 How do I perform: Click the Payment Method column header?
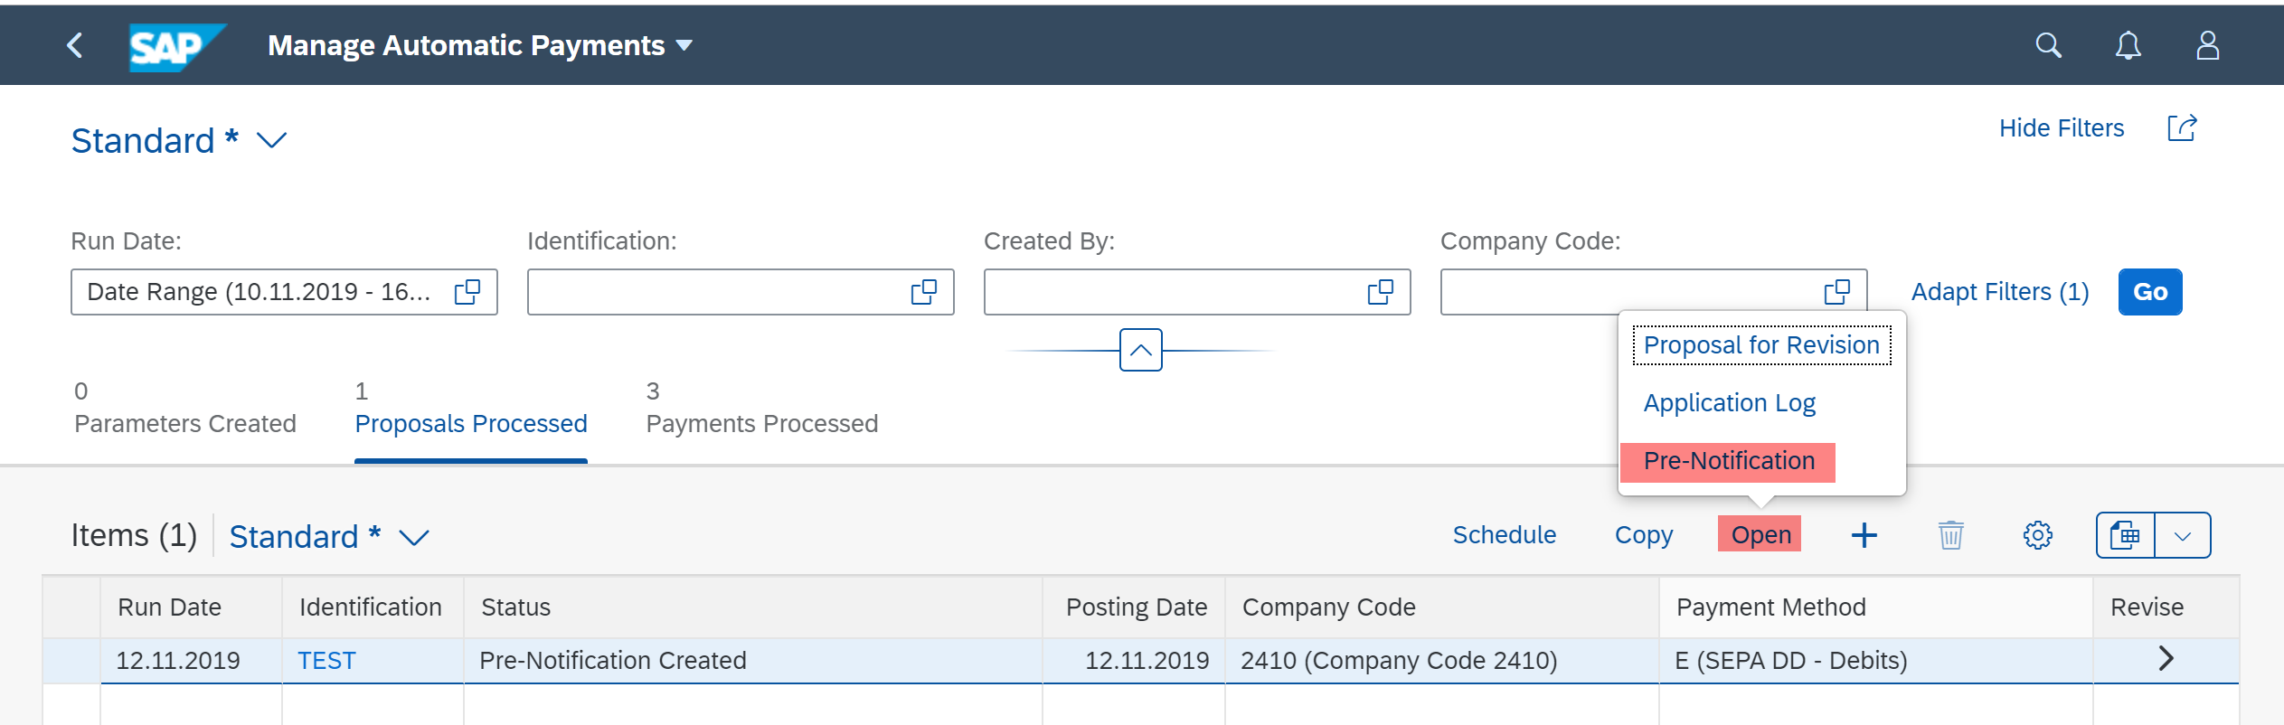click(x=1875, y=607)
